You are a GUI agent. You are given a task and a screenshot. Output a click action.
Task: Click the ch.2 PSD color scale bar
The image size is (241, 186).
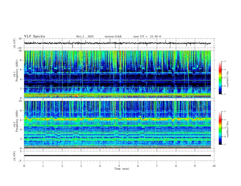click(x=220, y=128)
